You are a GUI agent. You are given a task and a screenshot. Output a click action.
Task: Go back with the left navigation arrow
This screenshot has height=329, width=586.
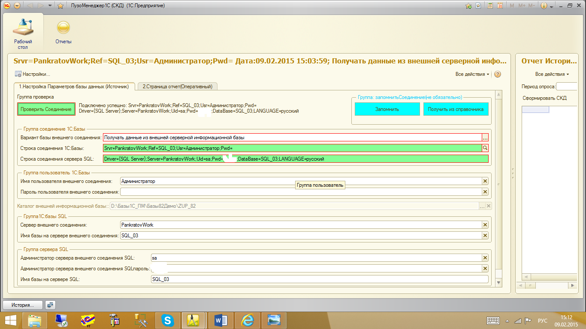[30, 6]
